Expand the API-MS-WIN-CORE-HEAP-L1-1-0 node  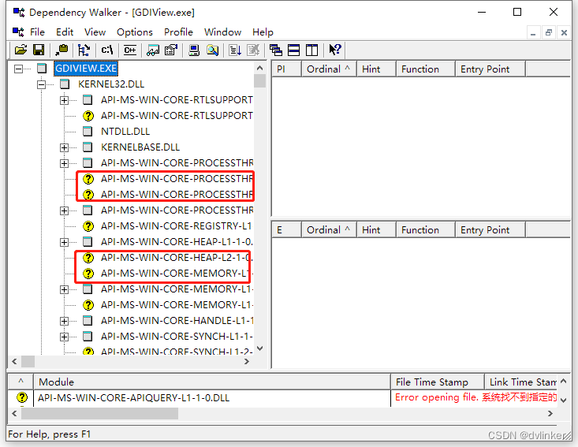[65, 242]
